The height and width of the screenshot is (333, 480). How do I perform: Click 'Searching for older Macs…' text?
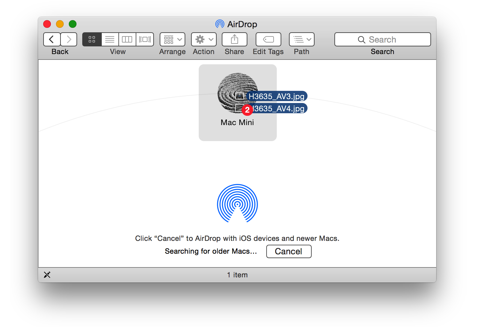(x=211, y=251)
